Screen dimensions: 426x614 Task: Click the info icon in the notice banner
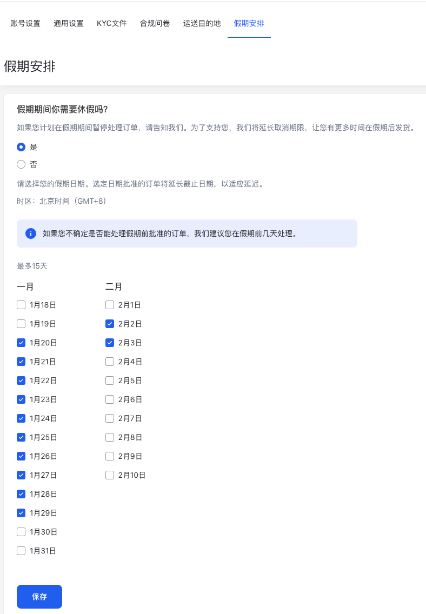coord(31,233)
